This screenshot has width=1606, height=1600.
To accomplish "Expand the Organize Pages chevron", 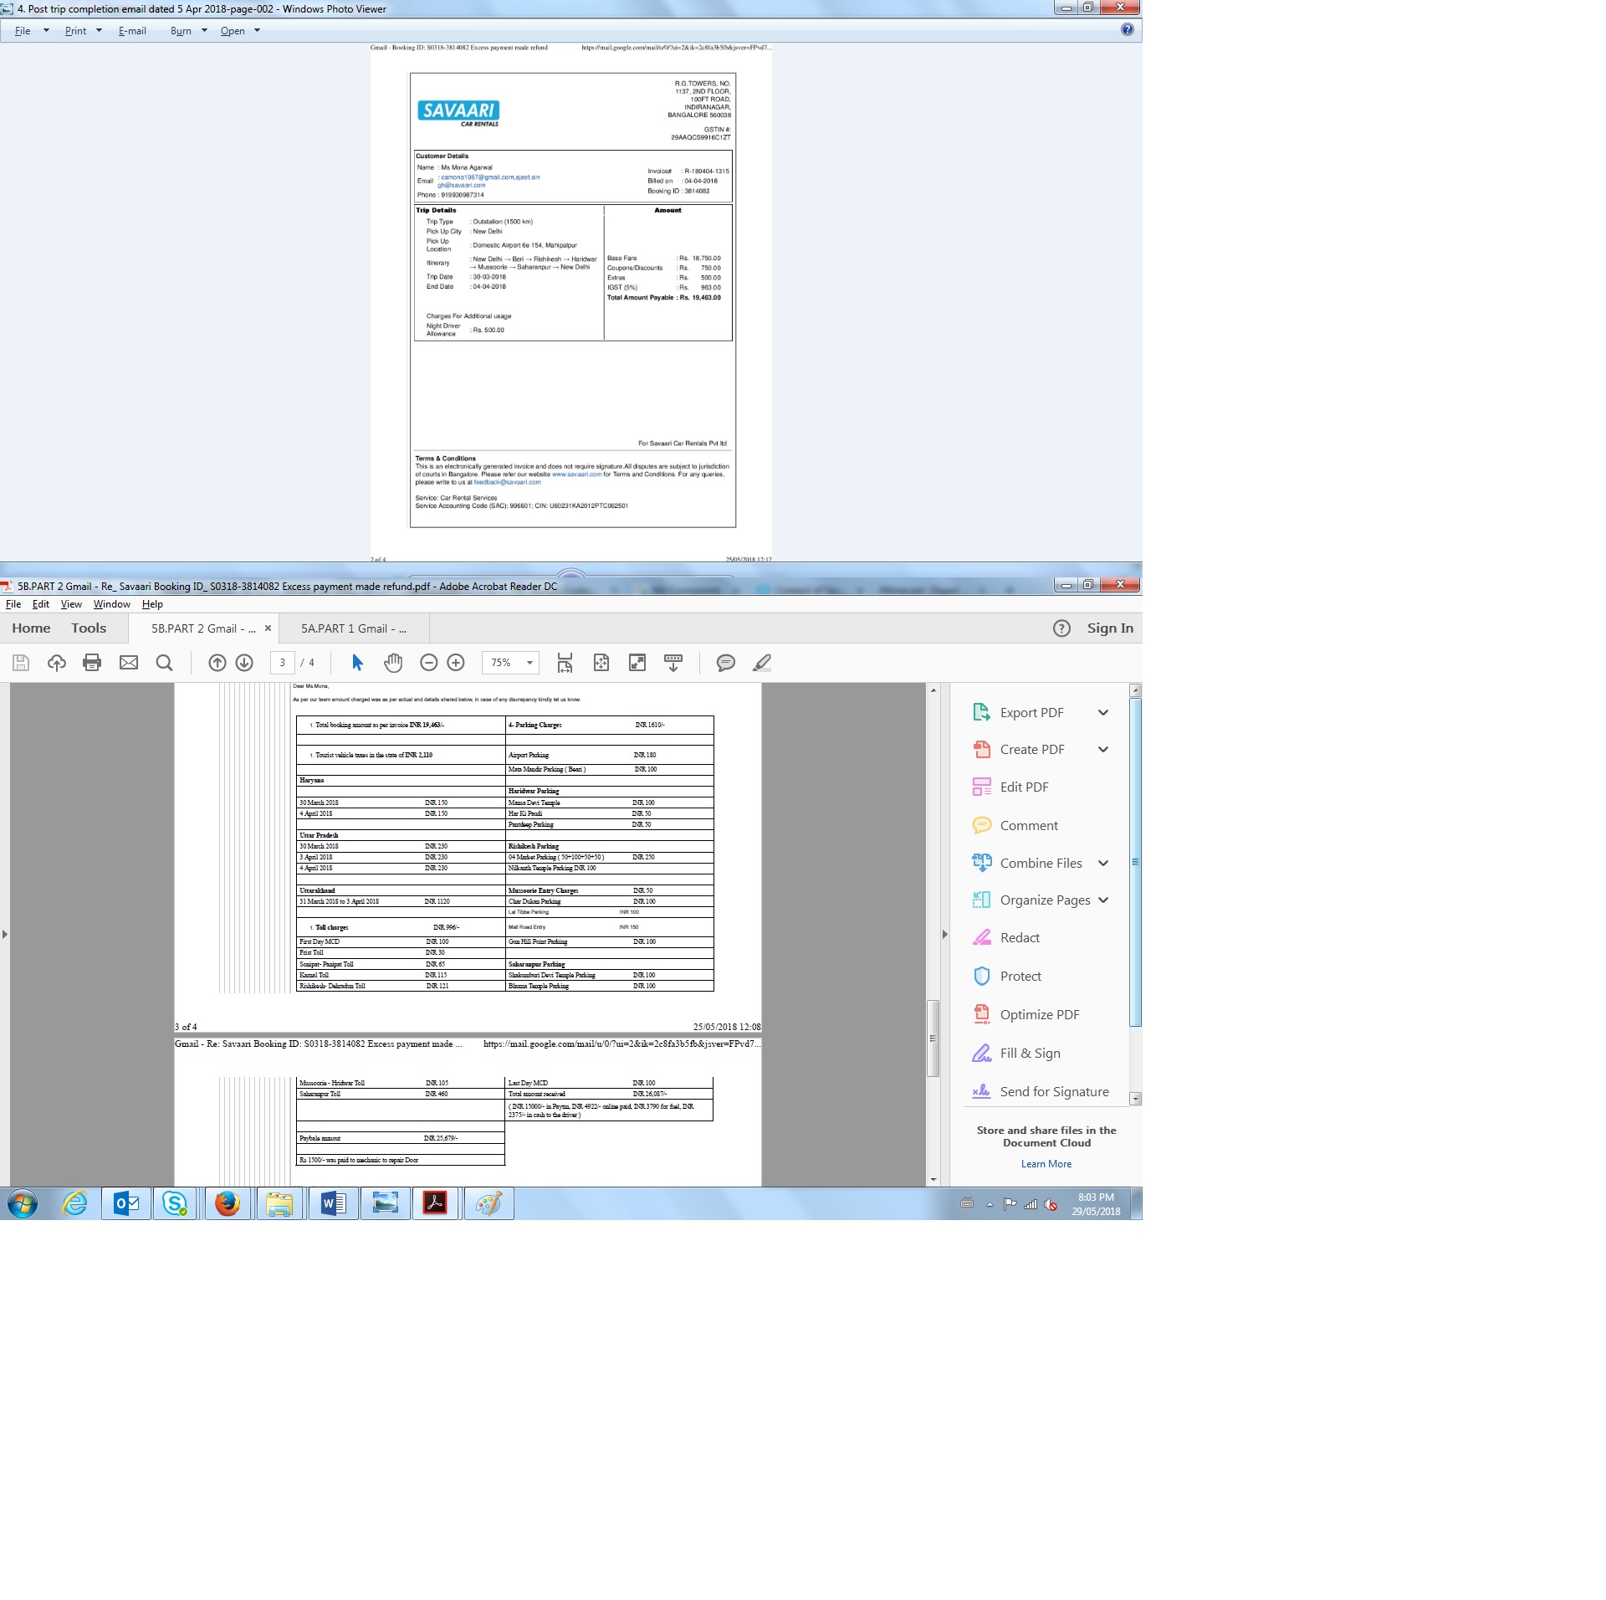I will [x=1103, y=900].
